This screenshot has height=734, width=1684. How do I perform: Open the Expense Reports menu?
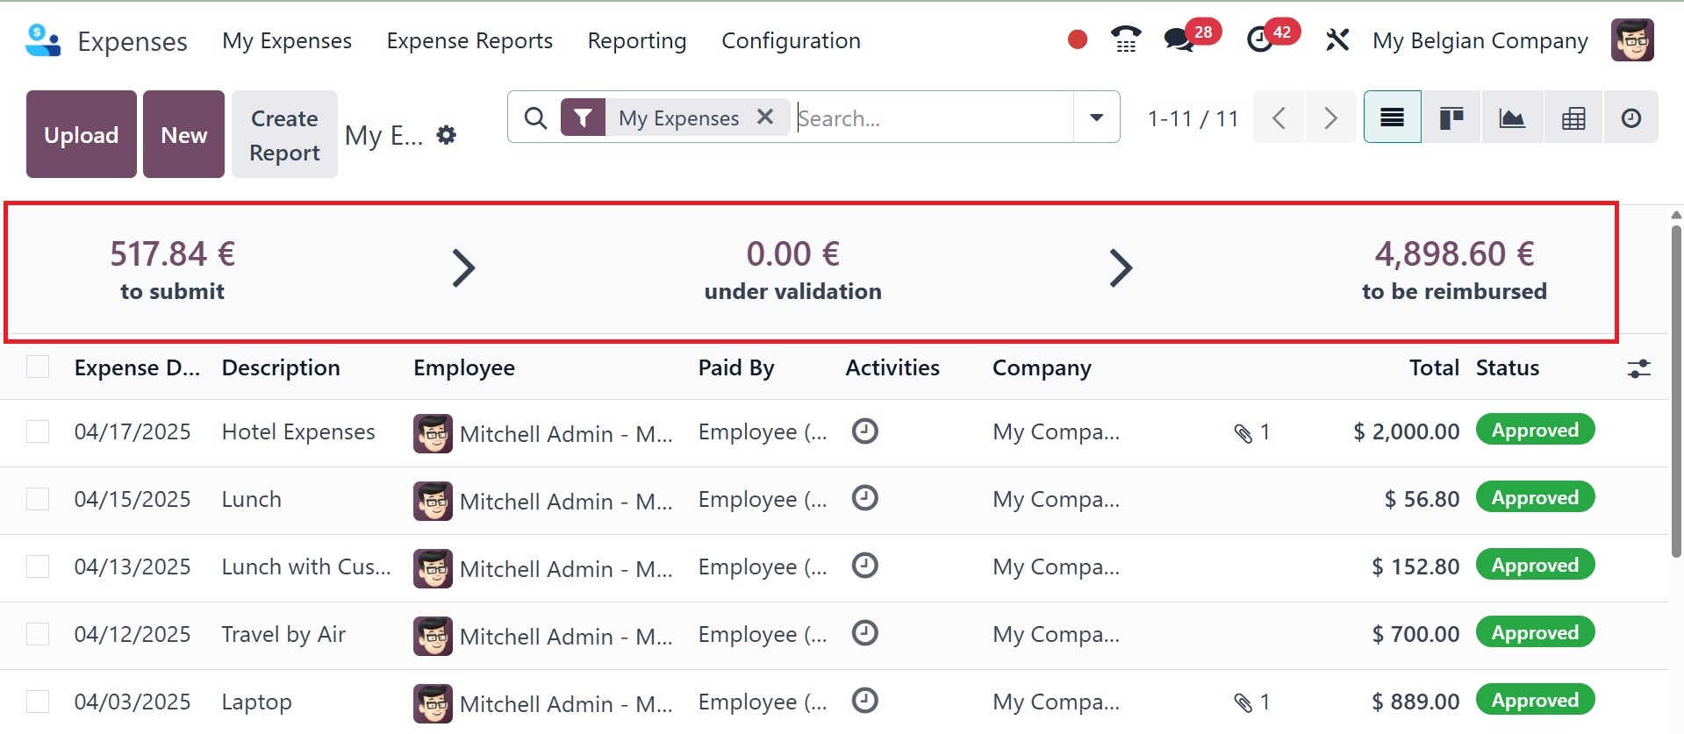pos(469,41)
